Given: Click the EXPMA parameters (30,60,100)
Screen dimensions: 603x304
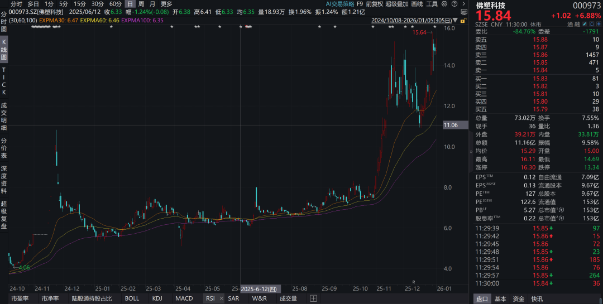Looking at the screenshot, I should point(23,21).
